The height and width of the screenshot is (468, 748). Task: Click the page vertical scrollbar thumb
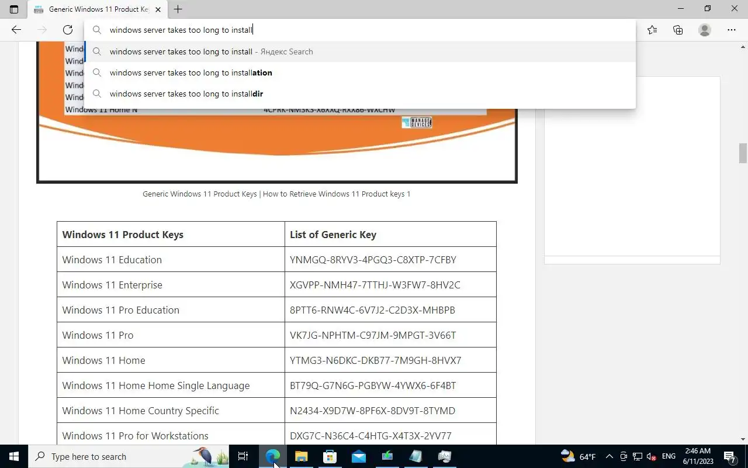743,153
